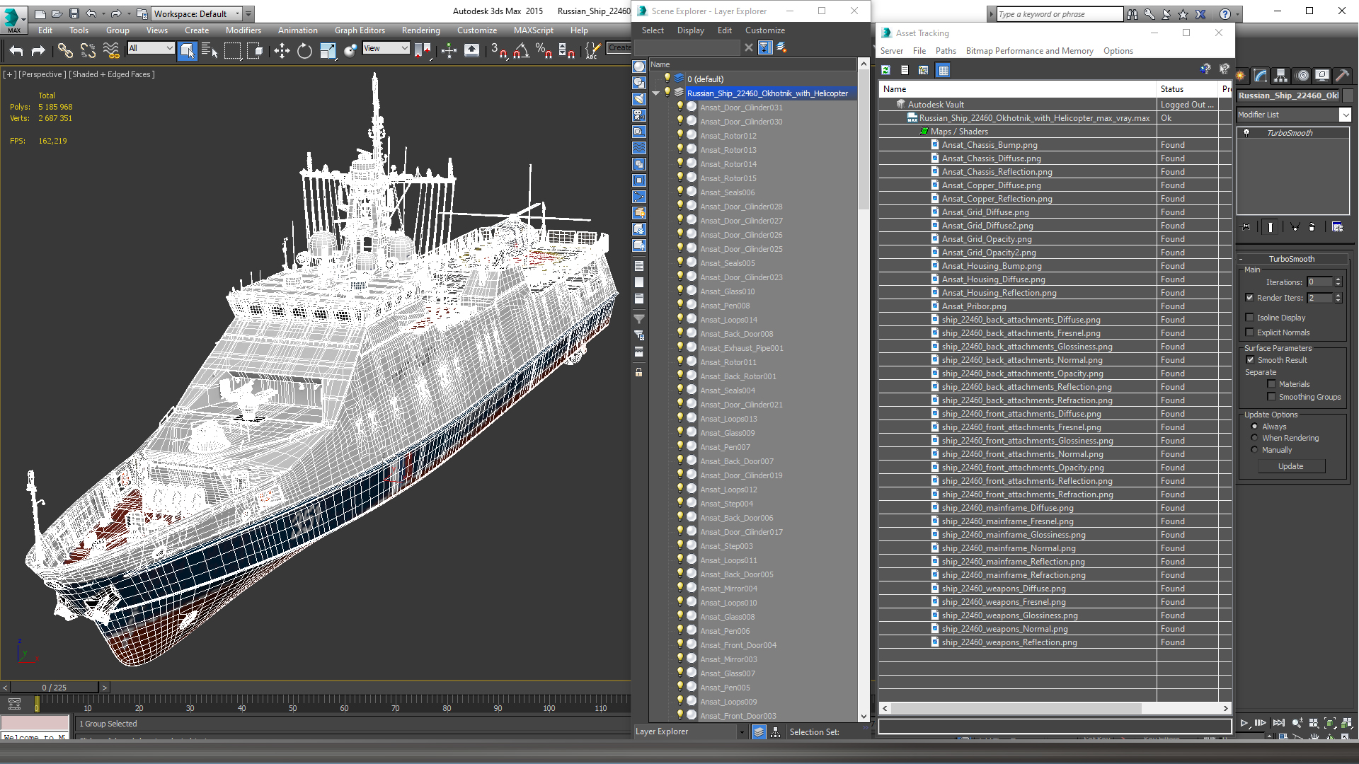Open Bitmap Performance and Memory menu
The image size is (1359, 764).
pyautogui.click(x=1029, y=51)
